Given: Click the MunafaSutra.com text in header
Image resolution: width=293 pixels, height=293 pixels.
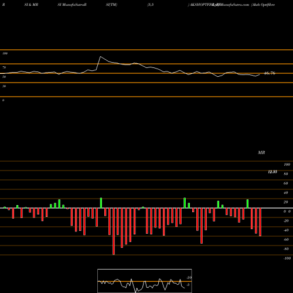Looking at the screenshot, I should click(x=234, y=5).
